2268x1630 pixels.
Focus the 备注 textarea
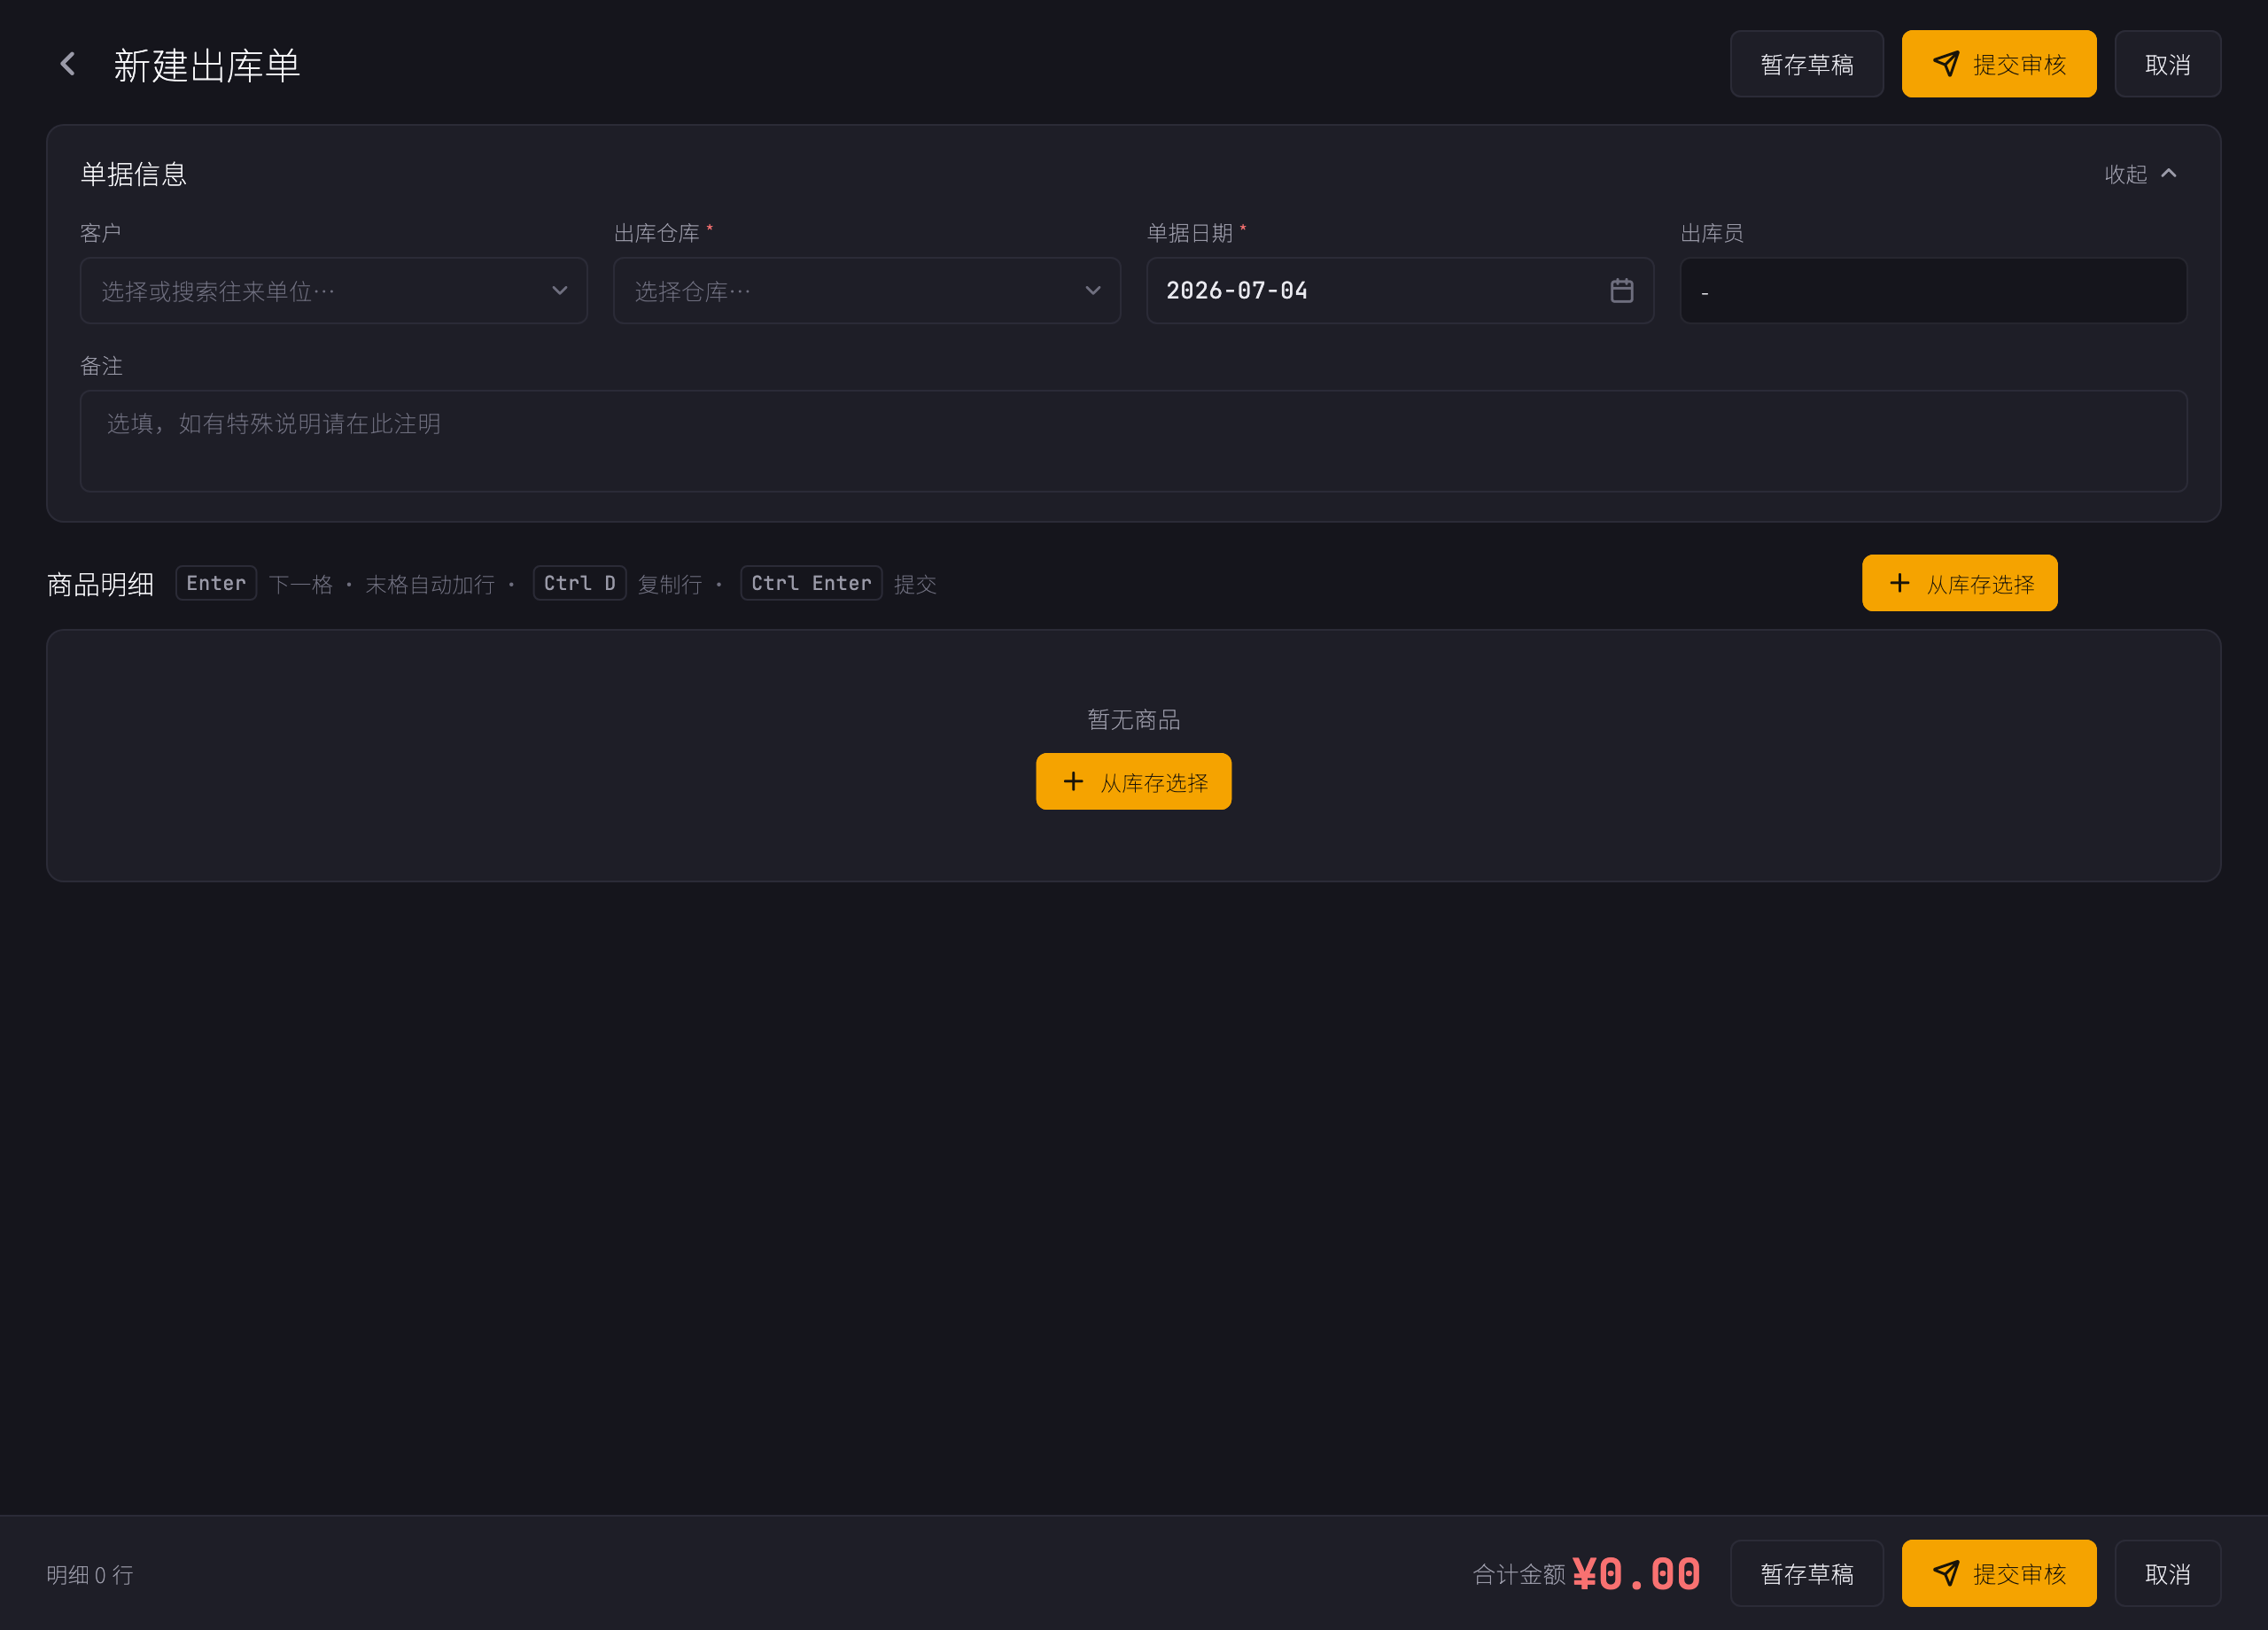coord(1133,441)
